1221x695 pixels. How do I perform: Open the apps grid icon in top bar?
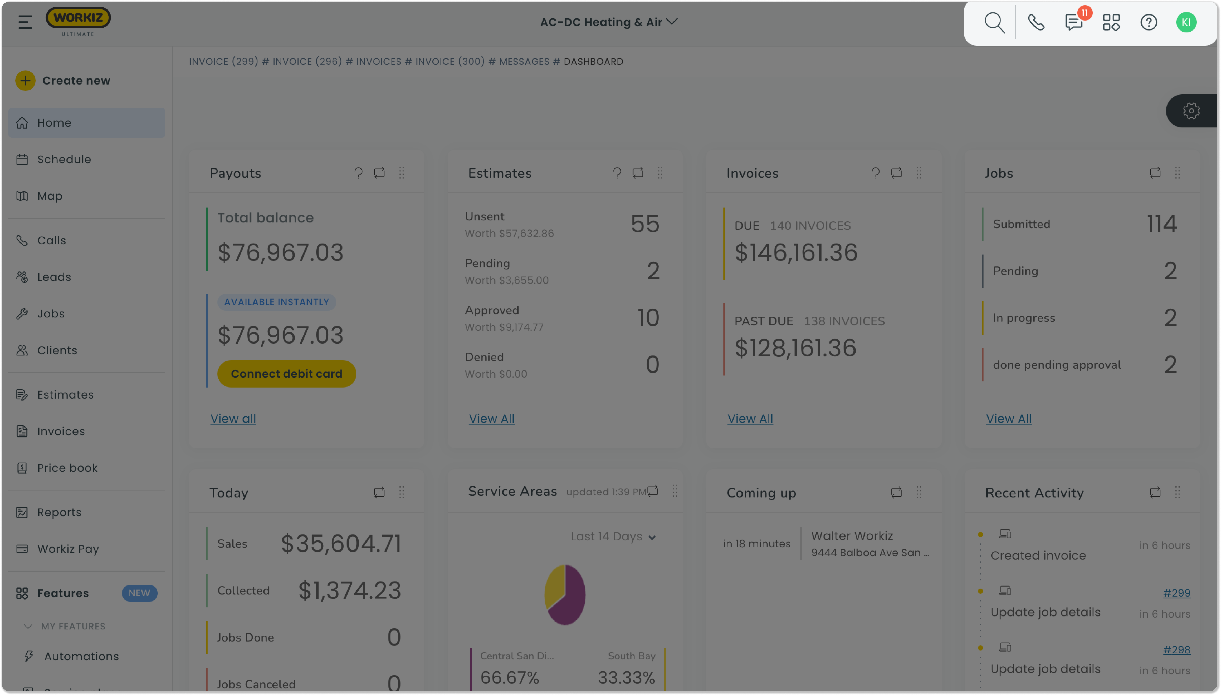pos(1111,22)
